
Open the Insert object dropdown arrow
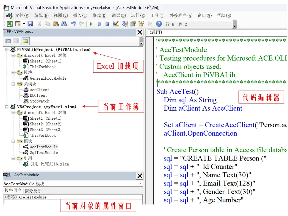(24, 24)
